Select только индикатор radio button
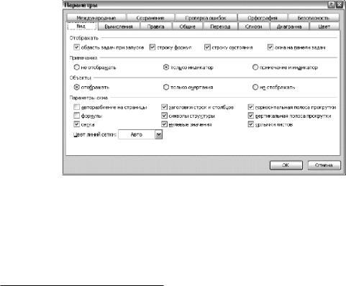The image size is (346, 286). [166, 68]
